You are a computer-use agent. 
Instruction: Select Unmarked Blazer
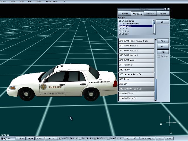136,94
